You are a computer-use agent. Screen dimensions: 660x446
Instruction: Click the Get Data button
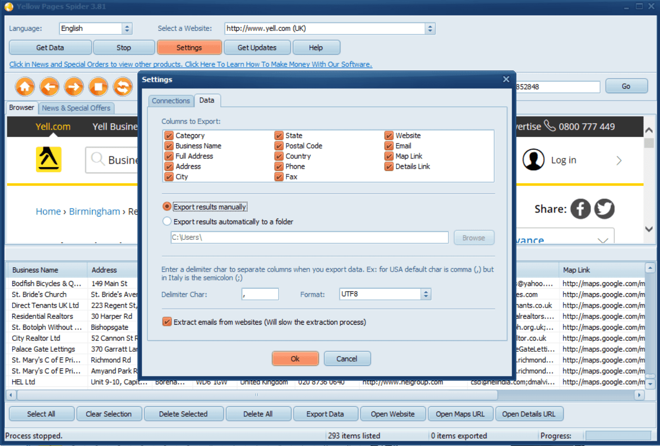(50, 47)
